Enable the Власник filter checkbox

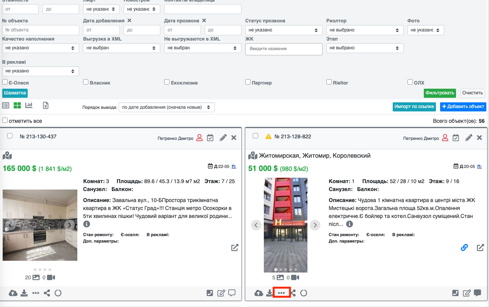click(x=86, y=82)
